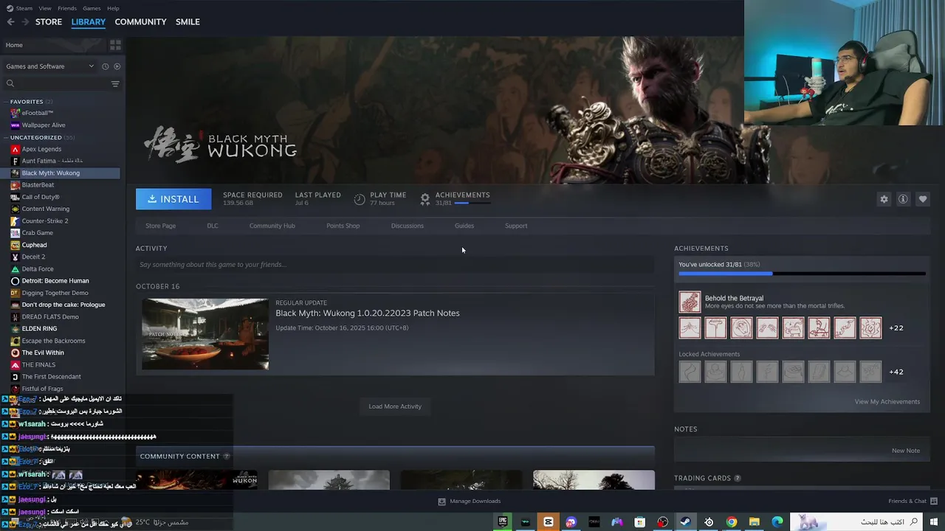This screenshot has width=945, height=531.
Task: Go forward with the right arrow
Action: pyautogui.click(x=25, y=21)
